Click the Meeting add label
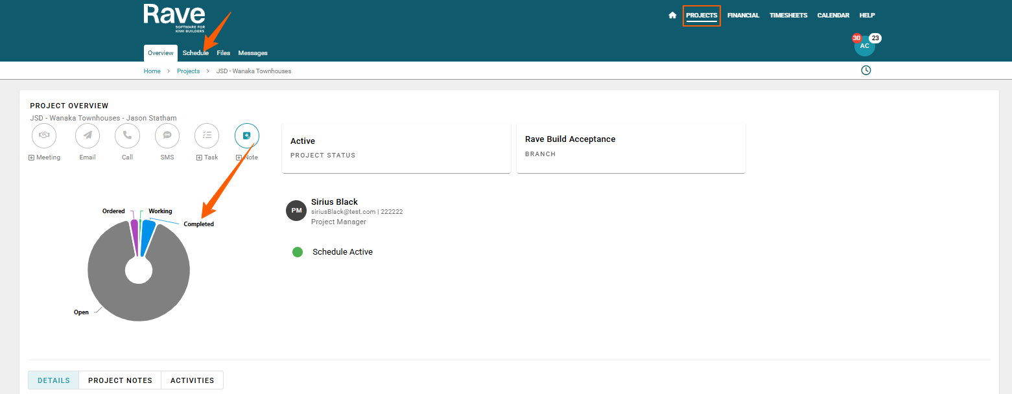This screenshot has width=1012, height=394. 44,157
